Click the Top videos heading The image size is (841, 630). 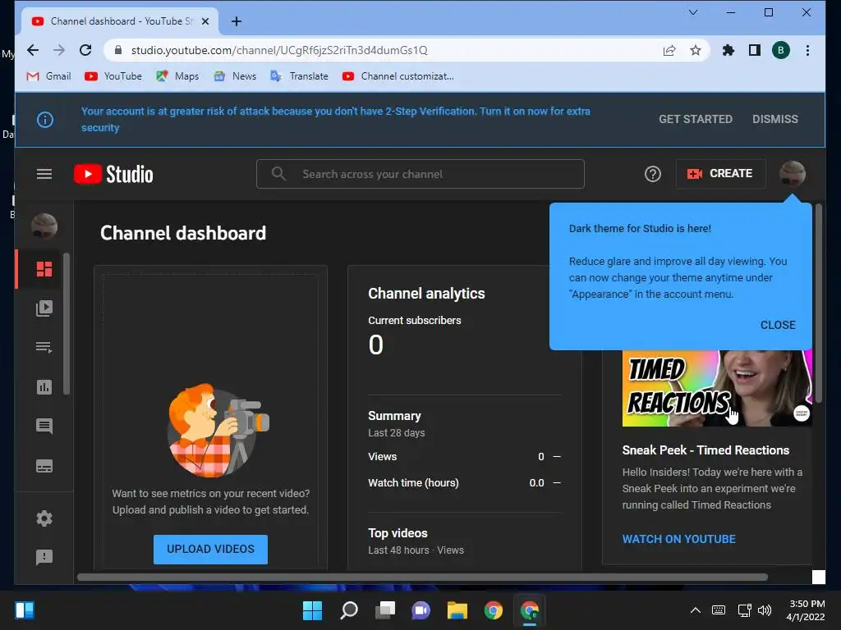[x=398, y=533]
